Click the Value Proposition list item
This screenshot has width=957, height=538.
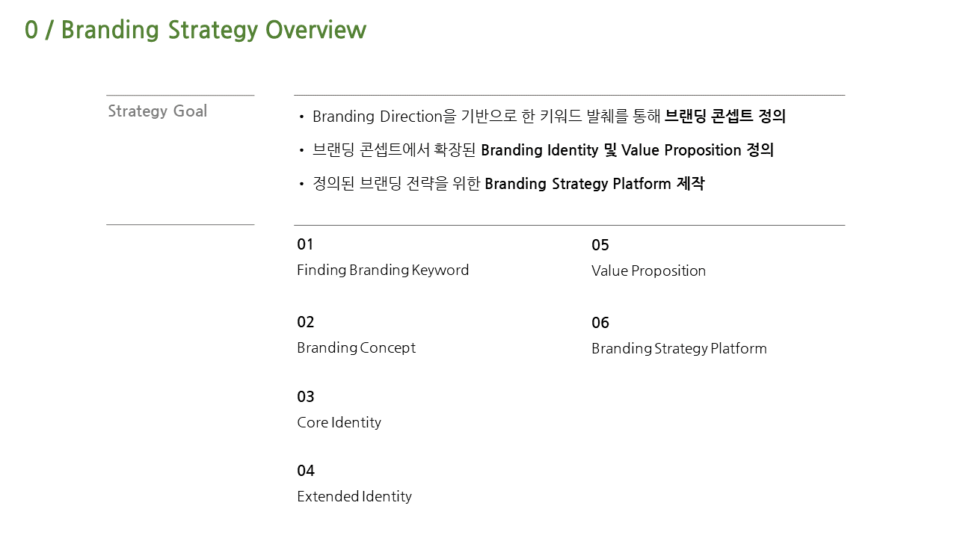pyautogui.click(x=648, y=270)
